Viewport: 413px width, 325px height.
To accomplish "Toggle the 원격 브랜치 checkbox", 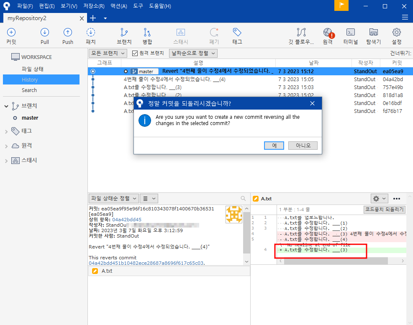I will pyautogui.click(x=135, y=53).
